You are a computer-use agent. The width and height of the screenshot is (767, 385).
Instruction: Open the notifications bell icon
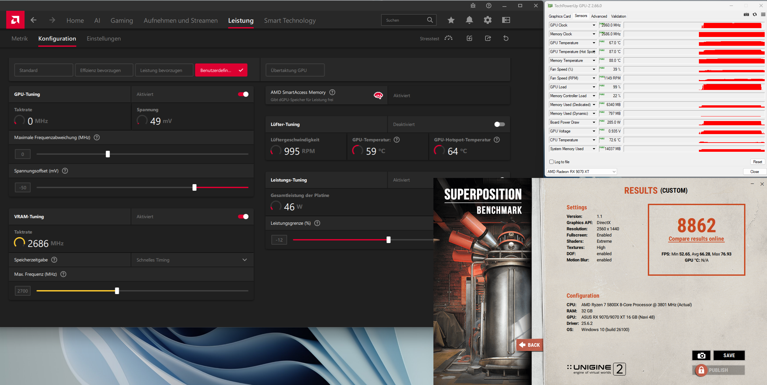pos(469,20)
